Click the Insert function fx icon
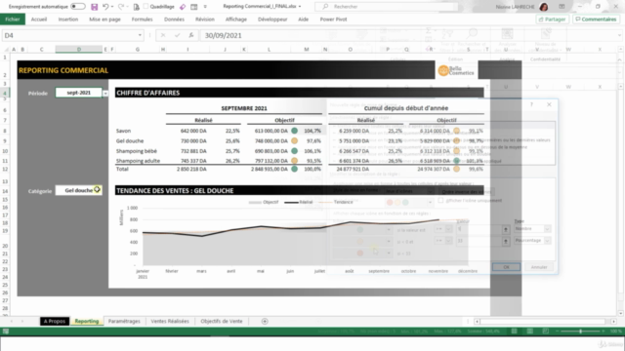The image size is (625, 351). (x=191, y=35)
